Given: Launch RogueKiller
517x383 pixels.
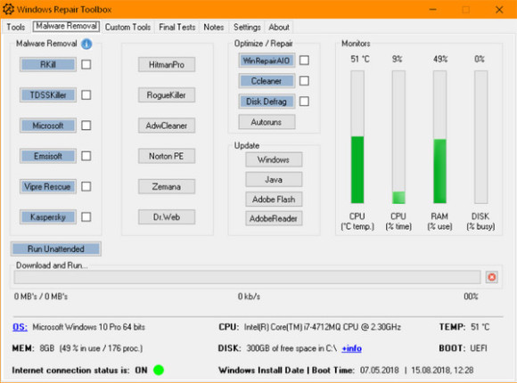Looking at the screenshot, I should pos(167,95).
